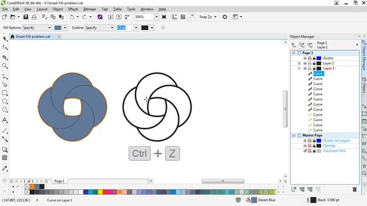Select the Parallel Dimension tool

click(x=5, y=130)
